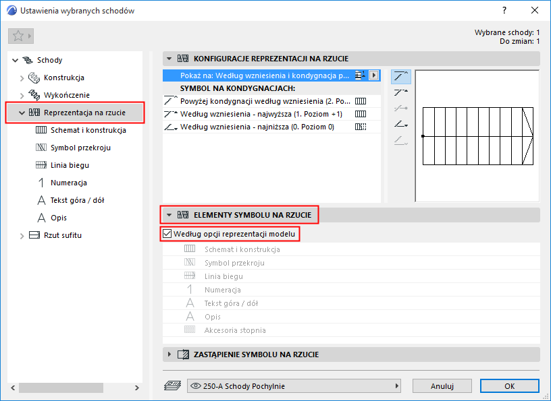551x401 pixels.
Task: Click Numeracja icon in tree
Action: pyautogui.click(x=41, y=183)
